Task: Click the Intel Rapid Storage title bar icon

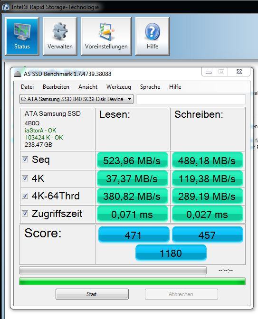Action: pyautogui.click(x=6, y=7)
